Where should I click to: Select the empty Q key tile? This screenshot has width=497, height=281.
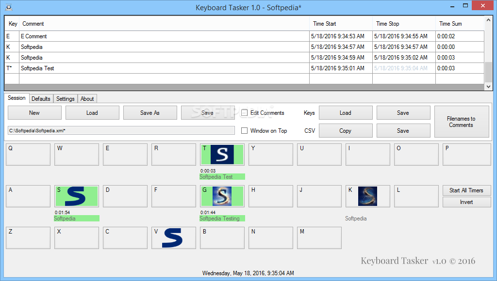coord(28,155)
